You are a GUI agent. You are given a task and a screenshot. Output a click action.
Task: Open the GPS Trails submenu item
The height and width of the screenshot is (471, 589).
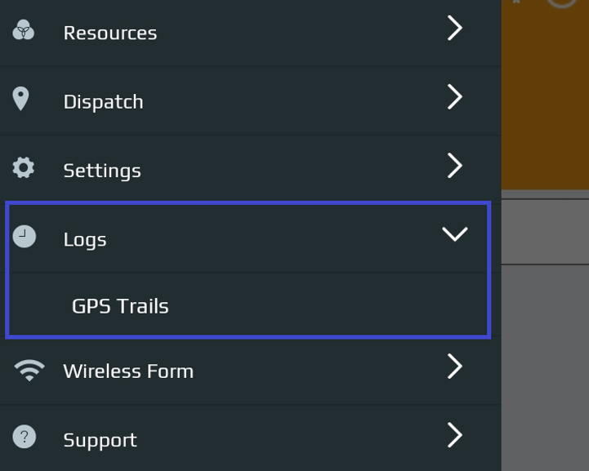(x=120, y=306)
